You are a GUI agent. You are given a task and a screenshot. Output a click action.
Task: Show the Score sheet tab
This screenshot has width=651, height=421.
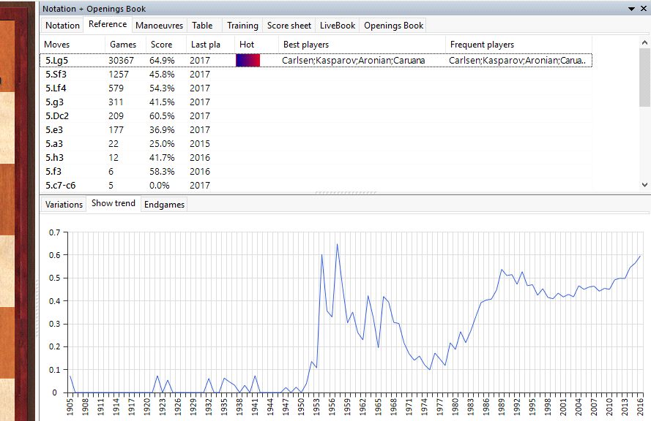(x=289, y=26)
